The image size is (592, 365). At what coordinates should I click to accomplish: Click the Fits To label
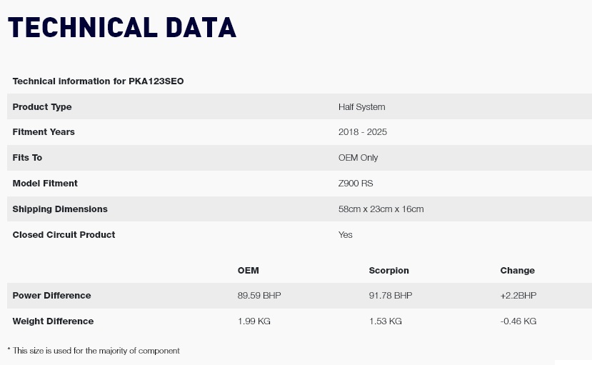(27, 157)
